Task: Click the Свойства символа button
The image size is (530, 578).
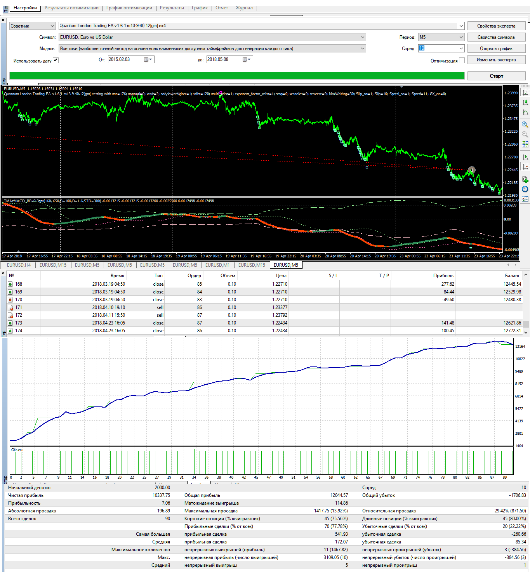Action: (x=496, y=37)
